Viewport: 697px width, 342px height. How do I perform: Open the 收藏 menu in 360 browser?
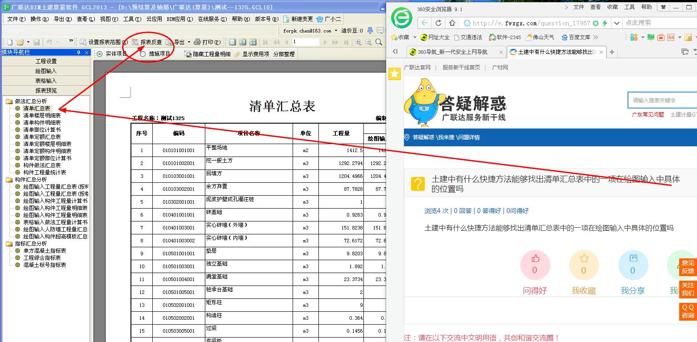(x=612, y=7)
